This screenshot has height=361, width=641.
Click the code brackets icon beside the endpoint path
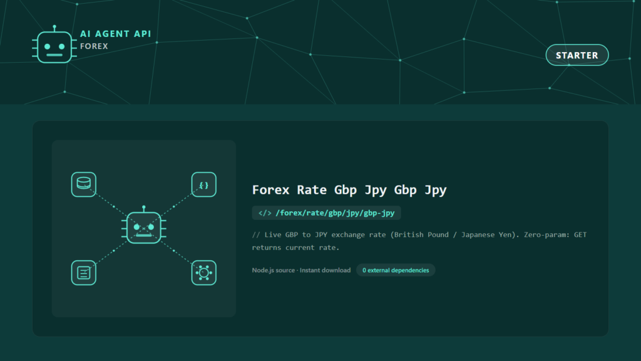(x=265, y=213)
